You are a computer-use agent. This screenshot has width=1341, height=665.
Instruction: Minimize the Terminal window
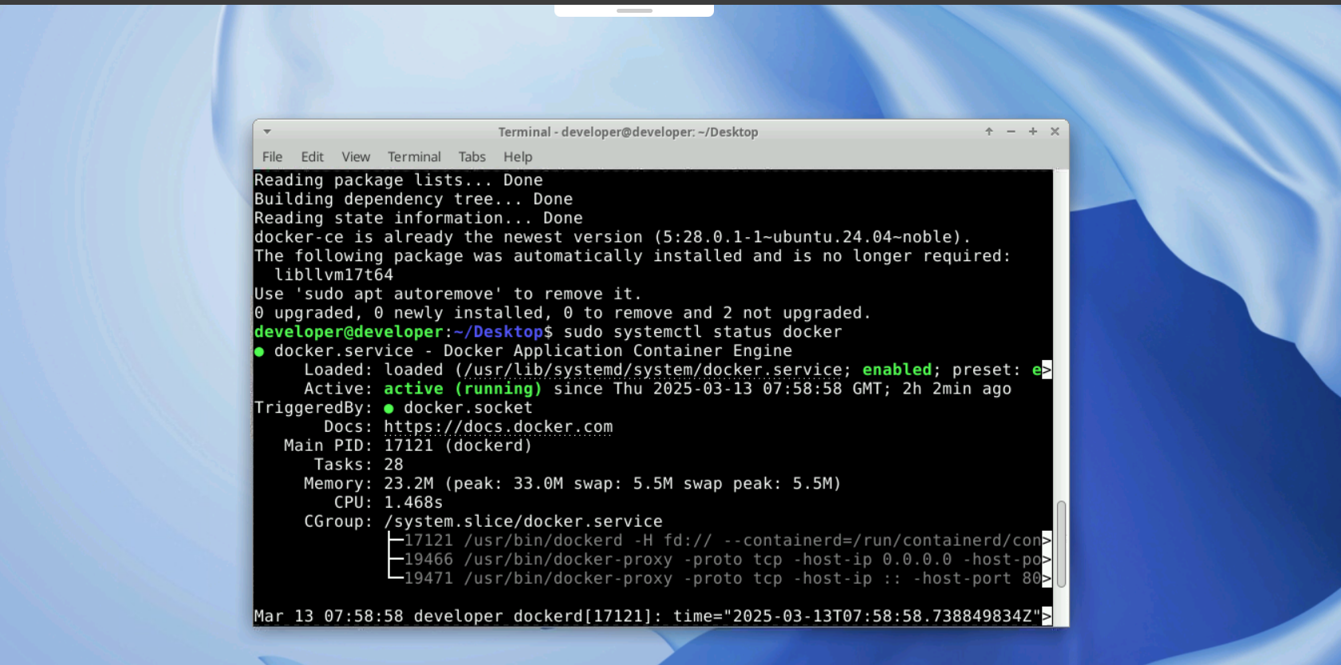1011,132
